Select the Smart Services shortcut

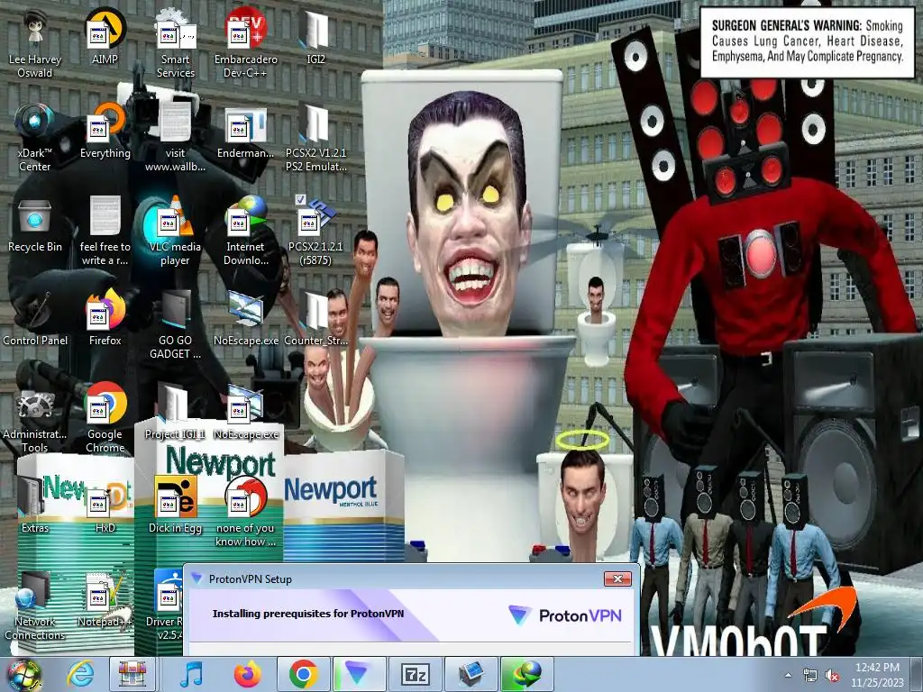[x=175, y=43]
